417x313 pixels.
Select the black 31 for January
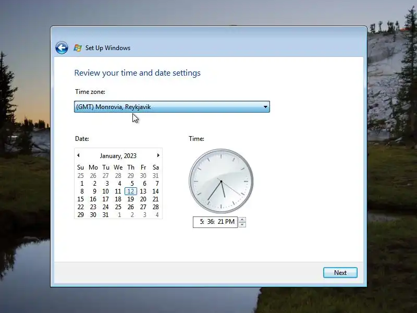click(x=106, y=215)
